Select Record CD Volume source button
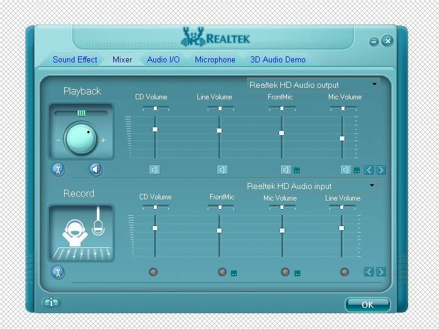Screen dimensions: 439x329 click(x=153, y=272)
